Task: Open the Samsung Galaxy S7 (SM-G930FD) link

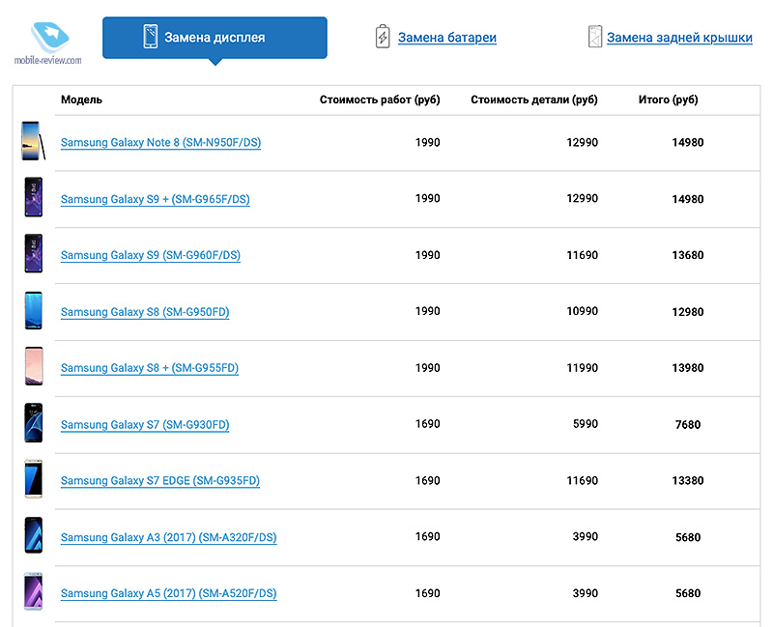Action: tap(145, 425)
